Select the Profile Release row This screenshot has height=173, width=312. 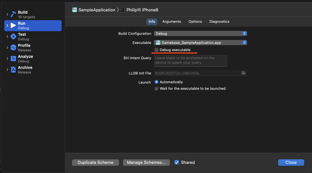click(33, 47)
